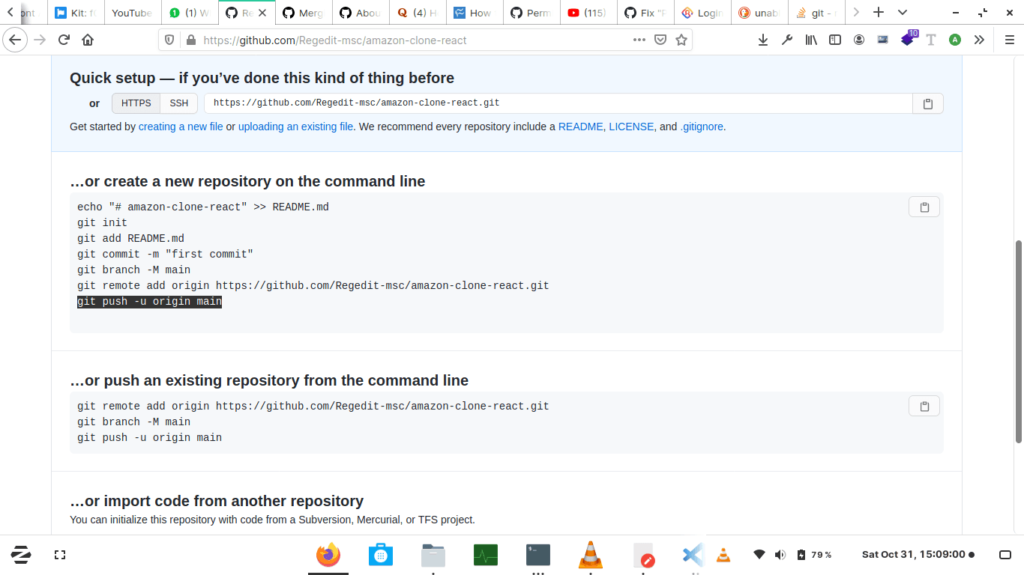Show more toolbar tools via double chevron
Image resolution: width=1024 pixels, height=575 pixels.
pyautogui.click(x=979, y=40)
